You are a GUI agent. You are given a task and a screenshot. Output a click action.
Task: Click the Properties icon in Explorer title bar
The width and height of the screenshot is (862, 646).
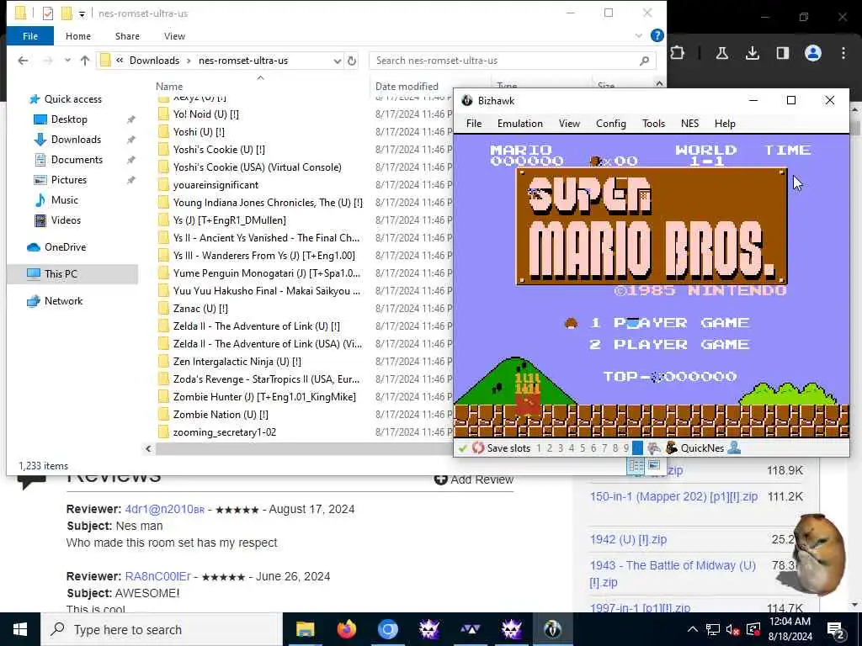(48, 13)
